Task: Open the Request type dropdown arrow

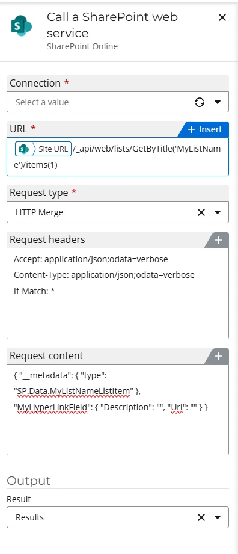Action: point(218,212)
